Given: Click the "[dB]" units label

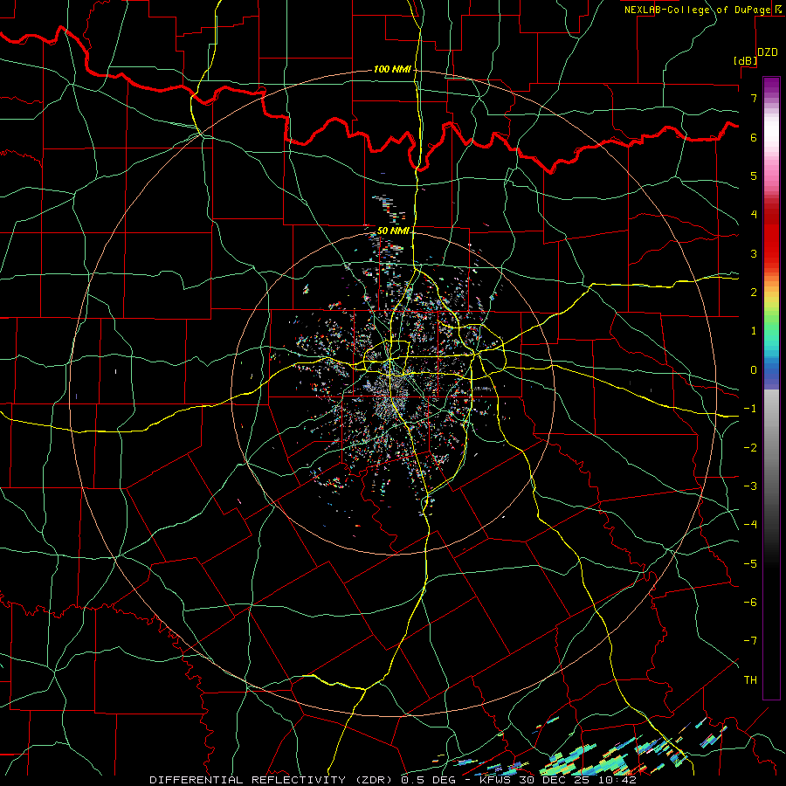Looking at the screenshot, I should (x=746, y=60).
